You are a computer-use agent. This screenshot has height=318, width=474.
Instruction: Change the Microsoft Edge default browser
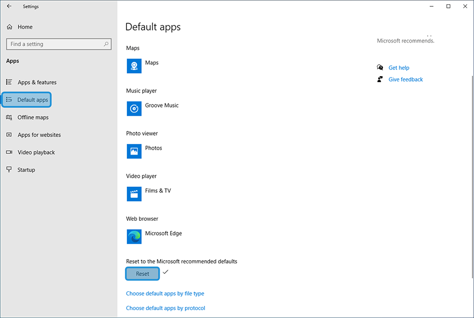[x=164, y=233]
